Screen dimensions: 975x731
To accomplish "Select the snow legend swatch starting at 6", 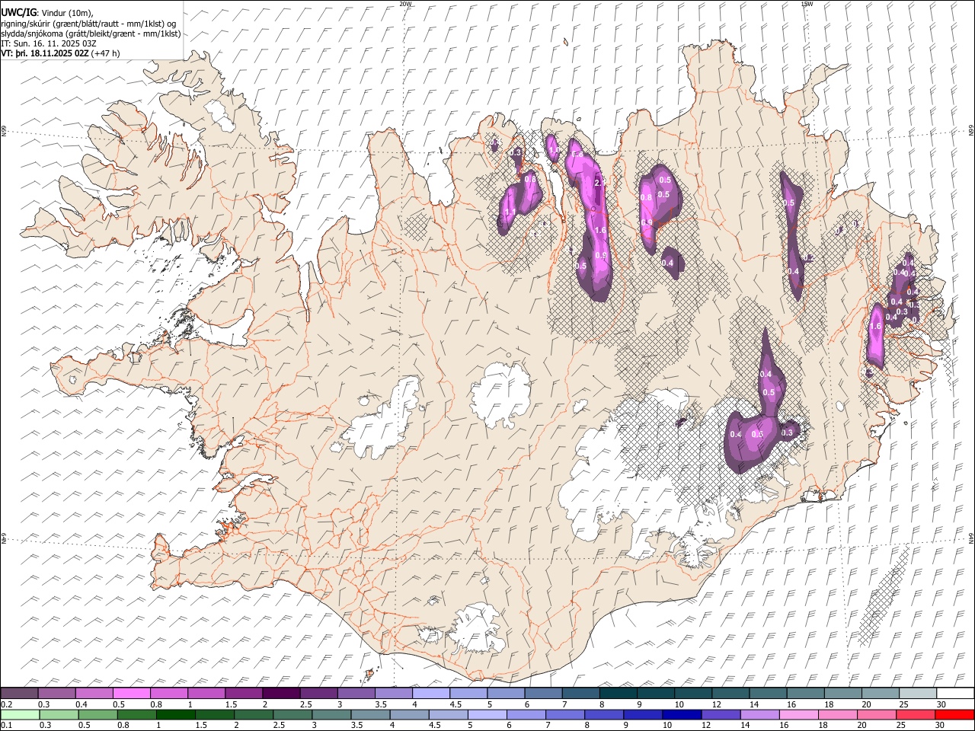I will coord(543,693).
